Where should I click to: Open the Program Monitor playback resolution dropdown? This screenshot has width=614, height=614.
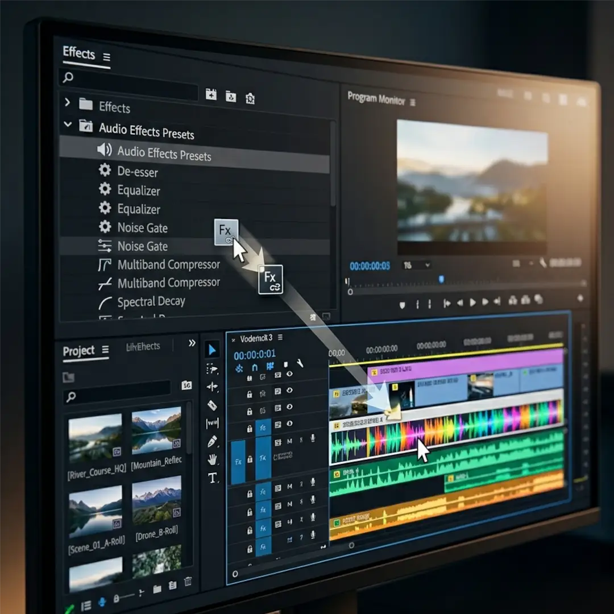[x=523, y=264]
